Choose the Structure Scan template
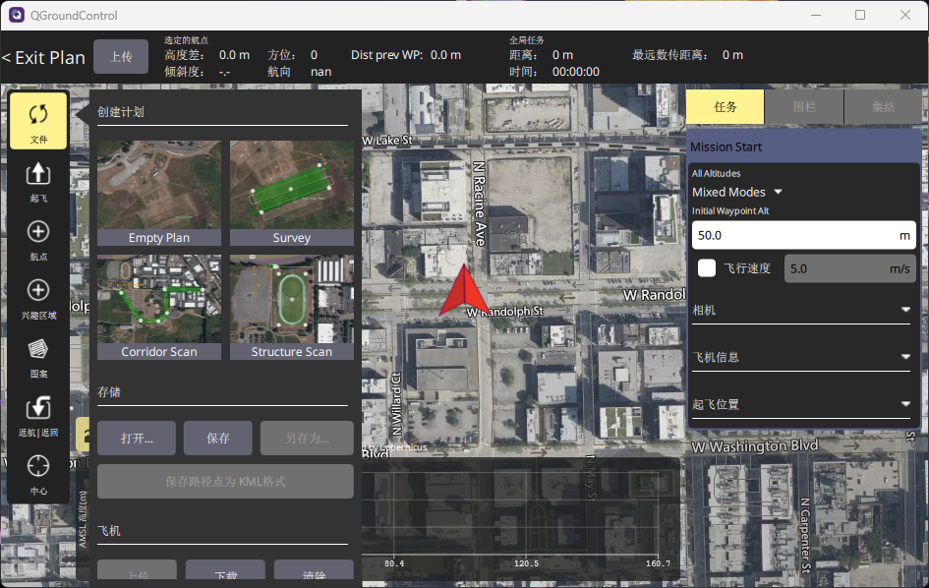Screen dimensions: 929x588 [292, 307]
